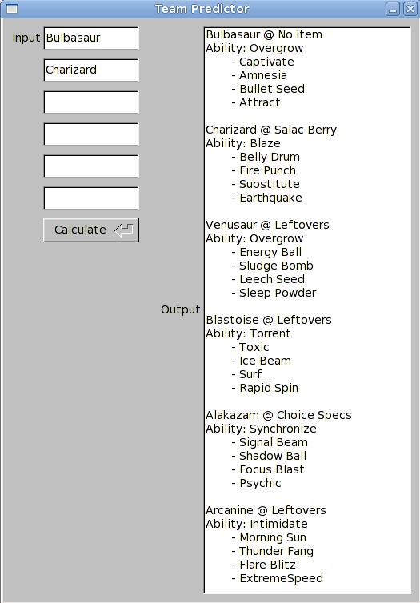Click the '- Shadow Ball' move line
This screenshot has width=420, height=603.
[270, 456]
